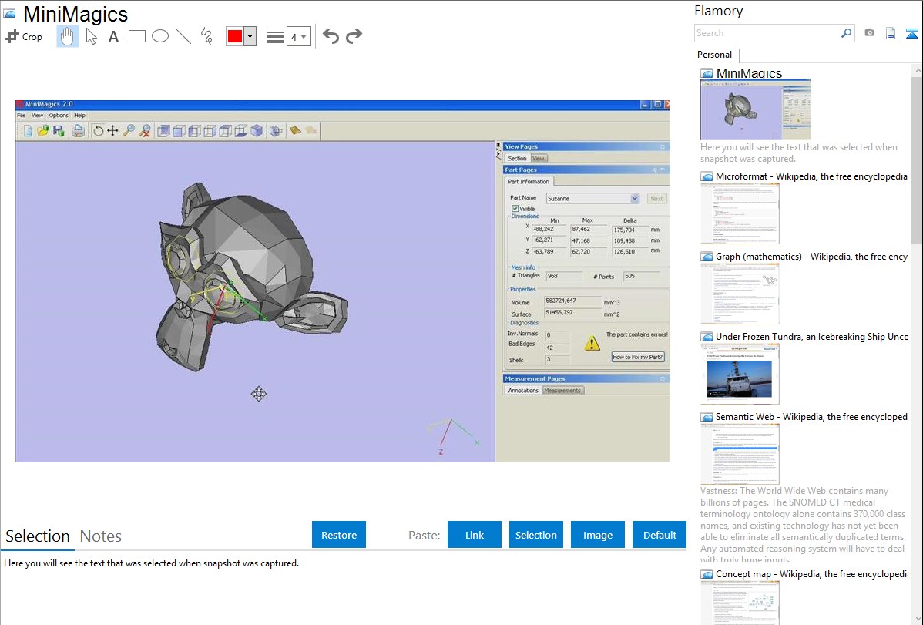Choose the text annotation tool
This screenshot has width=923, height=625.
tap(113, 36)
